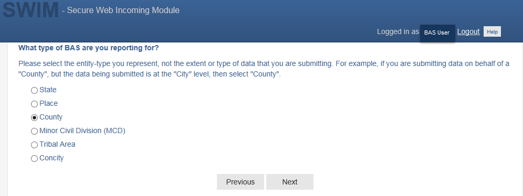Click the SWIM logo in header
Viewport: 523px width, 196px height.
pos(30,9)
